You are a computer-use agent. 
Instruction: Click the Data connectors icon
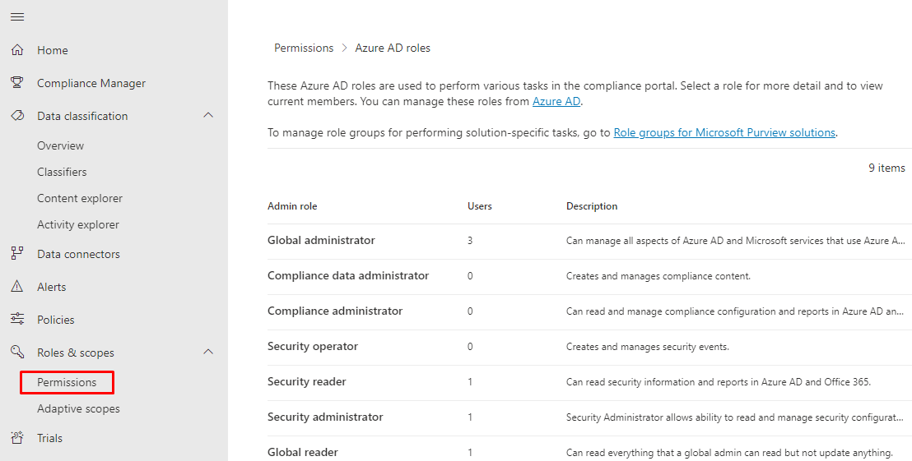click(x=17, y=254)
